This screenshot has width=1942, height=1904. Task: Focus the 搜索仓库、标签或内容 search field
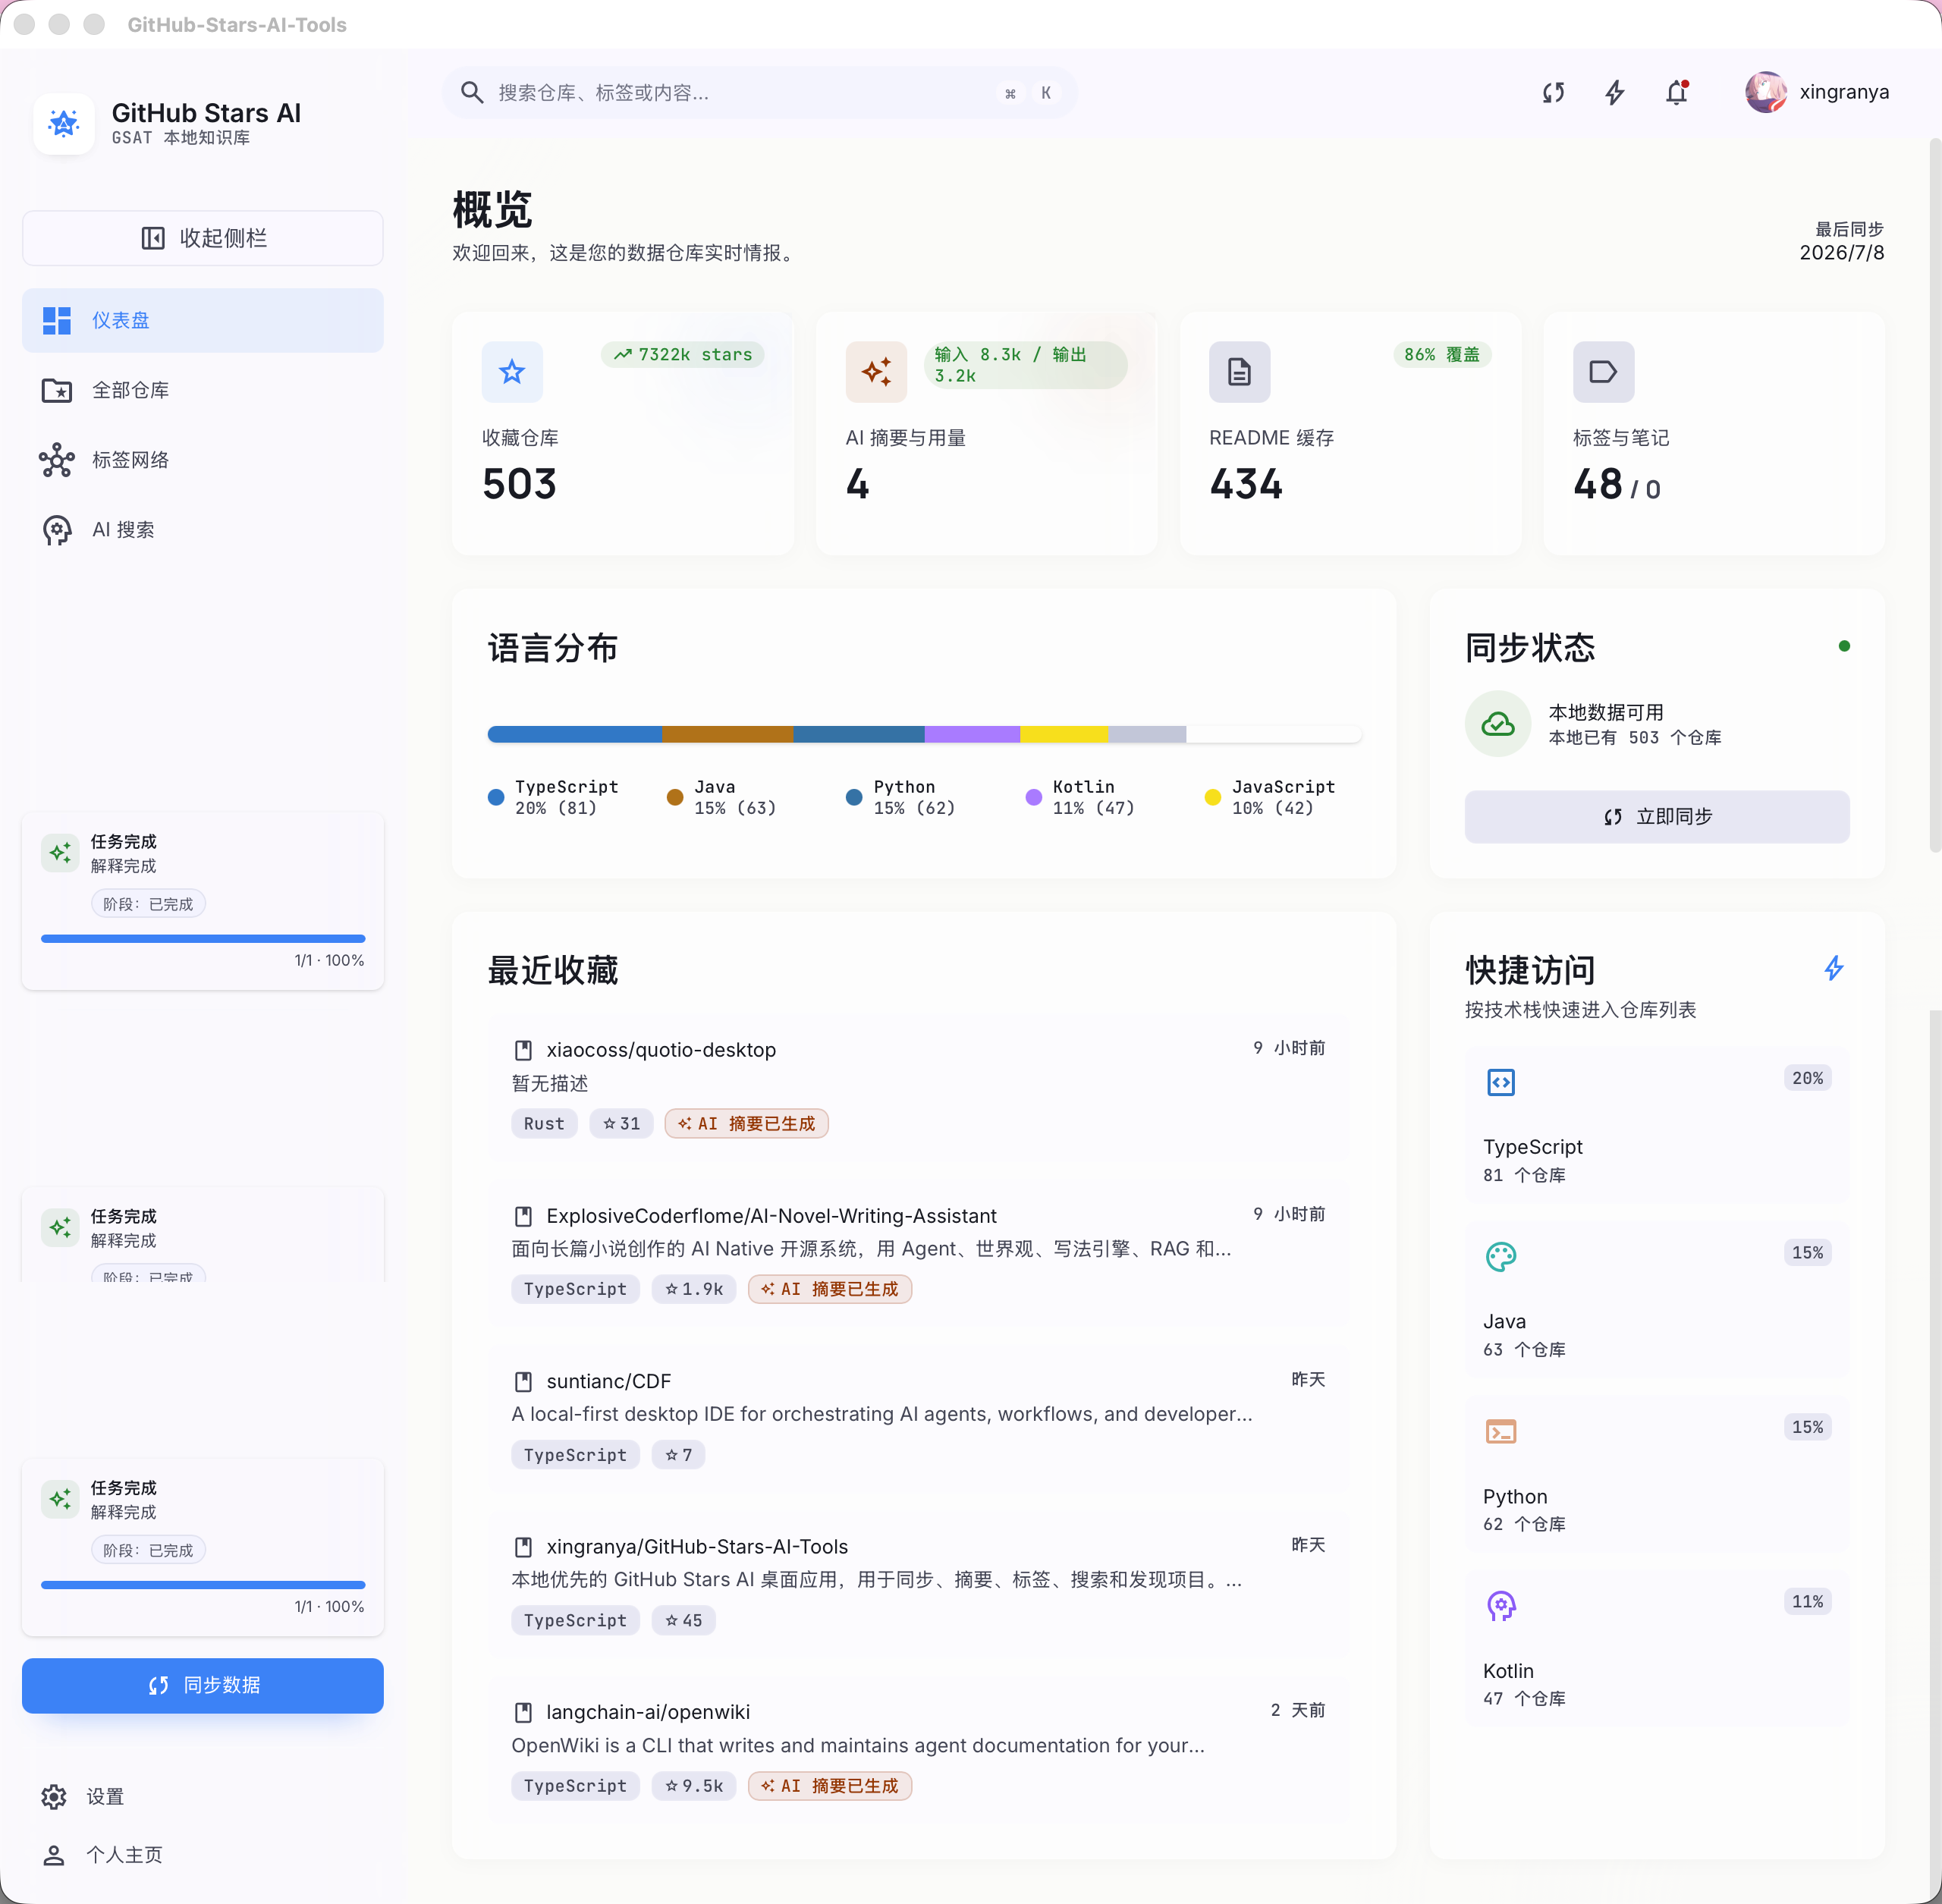(760, 93)
